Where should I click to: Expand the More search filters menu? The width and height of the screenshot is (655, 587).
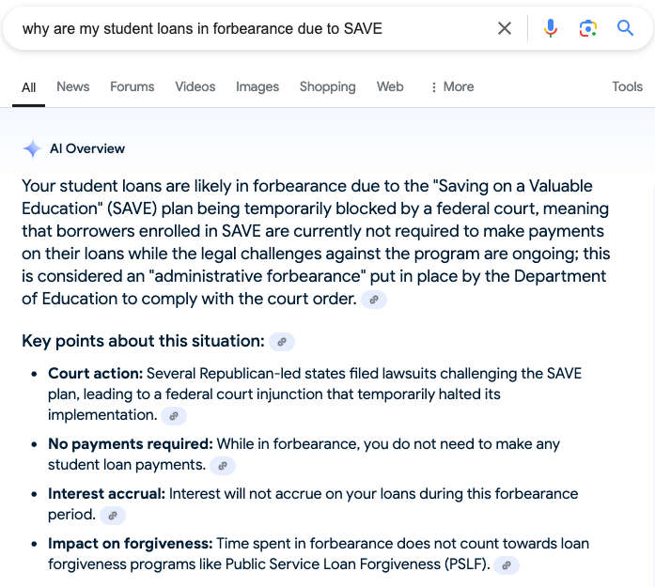pyautogui.click(x=452, y=86)
